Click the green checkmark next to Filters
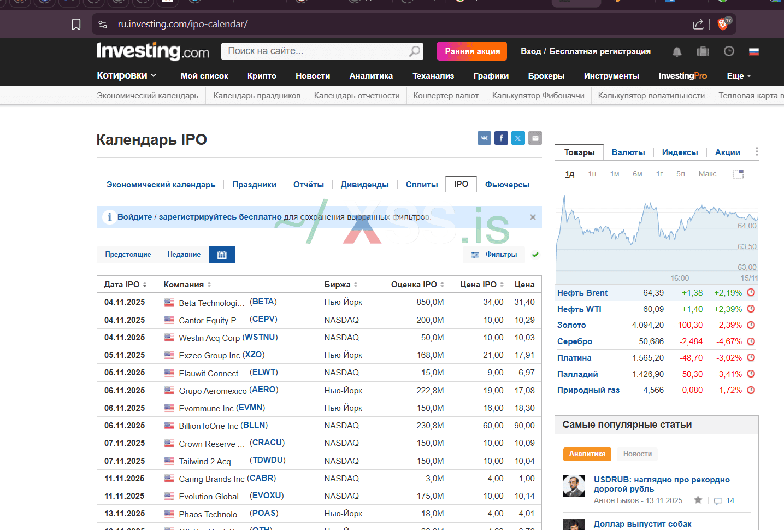 point(535,255)
